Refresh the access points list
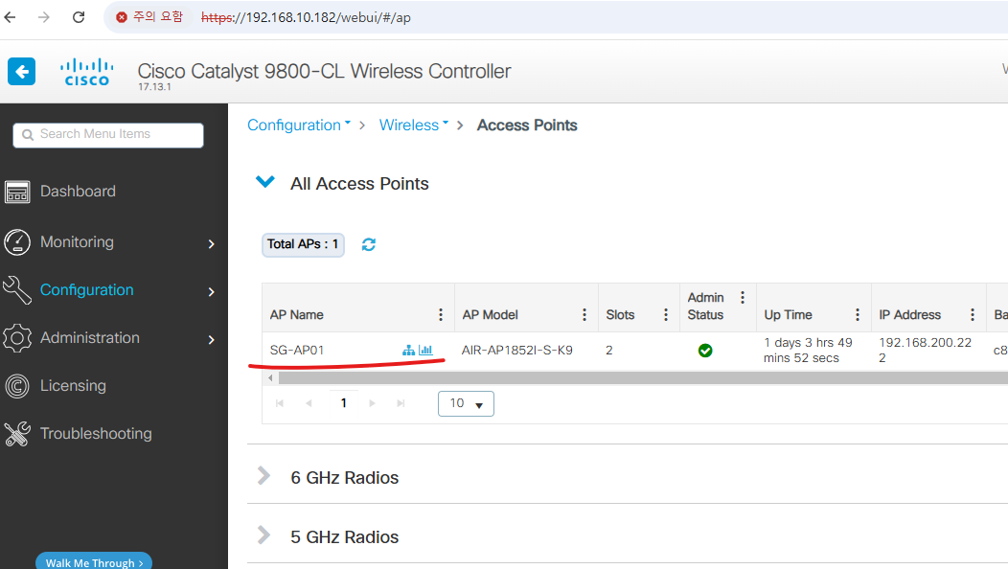Image resolution: width=1008 pixels, height=569 pixels. [368, 244]
